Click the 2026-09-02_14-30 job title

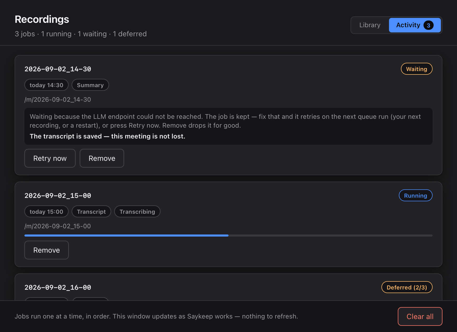58,69
